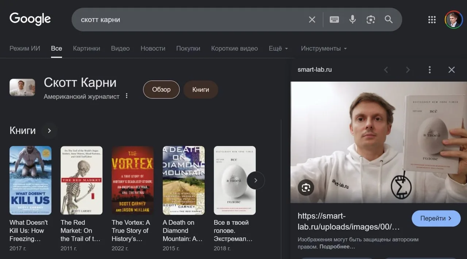
Task: Open The Vortex book cover
Action: [x=132, y=180]
